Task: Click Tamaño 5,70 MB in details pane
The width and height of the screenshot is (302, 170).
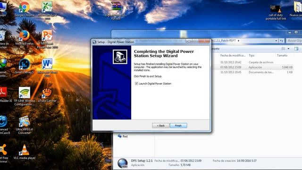Action: pos(179,165)
